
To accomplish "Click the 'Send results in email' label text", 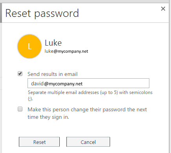I will point(52,74).
